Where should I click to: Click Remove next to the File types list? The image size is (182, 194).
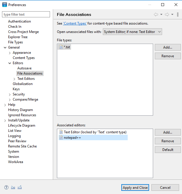click(x=168, y=56)
